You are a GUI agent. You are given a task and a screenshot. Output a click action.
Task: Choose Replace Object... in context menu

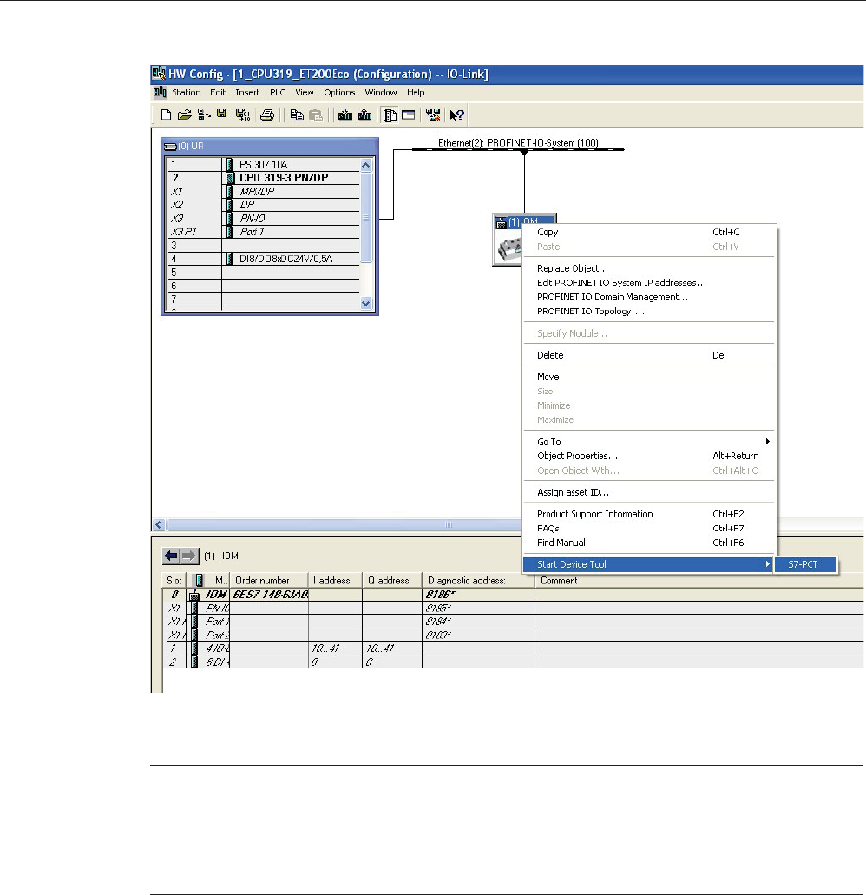click(x=649, y=268)
